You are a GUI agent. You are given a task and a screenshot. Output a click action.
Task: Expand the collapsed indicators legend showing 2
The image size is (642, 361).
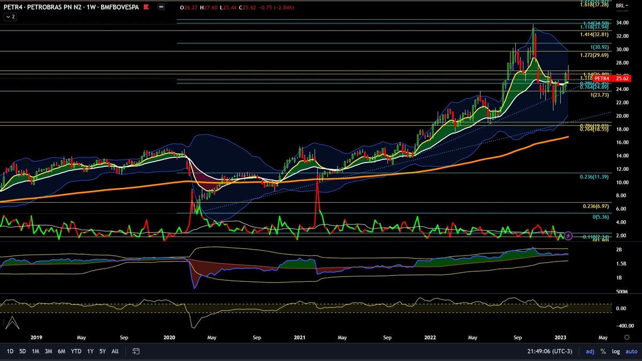10,17
